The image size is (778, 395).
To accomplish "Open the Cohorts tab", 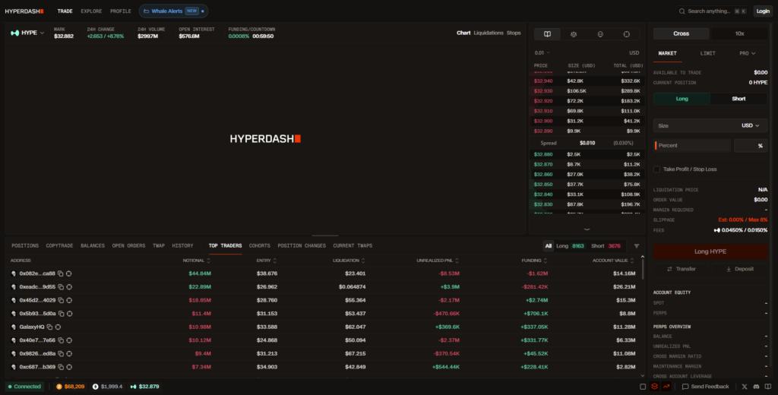I will [260, 246].
